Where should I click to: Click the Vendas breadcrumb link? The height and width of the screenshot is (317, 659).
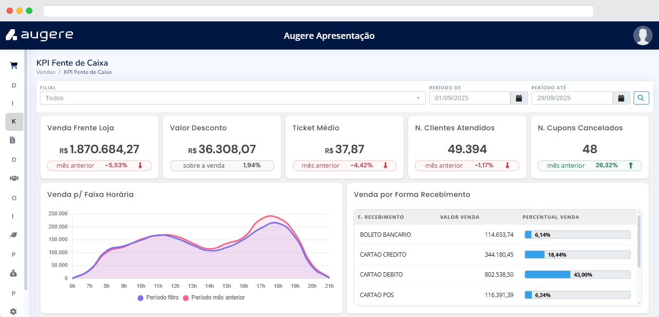coord(46,72)
